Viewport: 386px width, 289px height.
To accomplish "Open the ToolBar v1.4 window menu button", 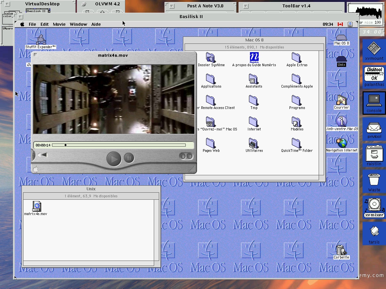I will 246,6.
